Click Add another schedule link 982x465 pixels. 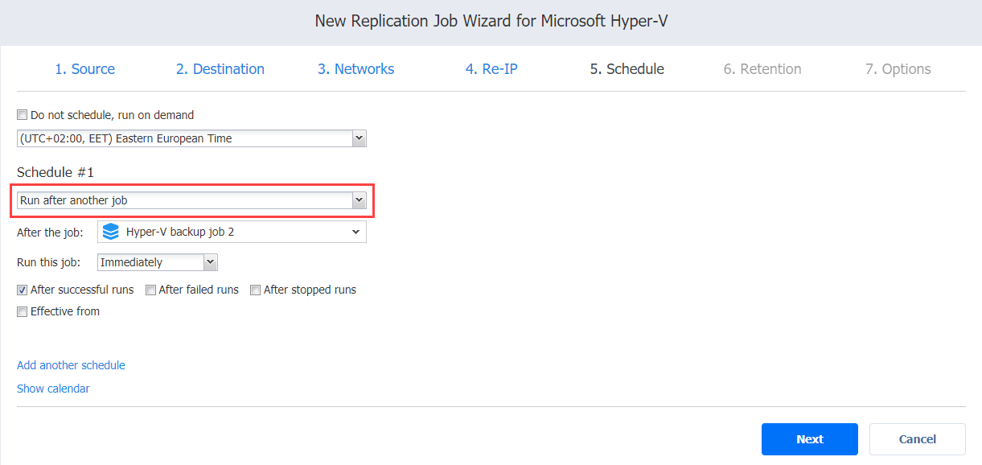pos(71,365)
